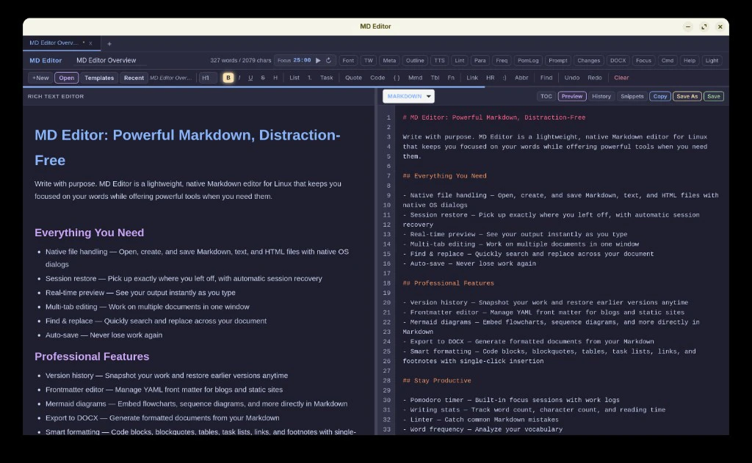The width and height of the screenshot is (752, 463).
Task: Start the Focus timer with play icon
Action: coord(318,60)
